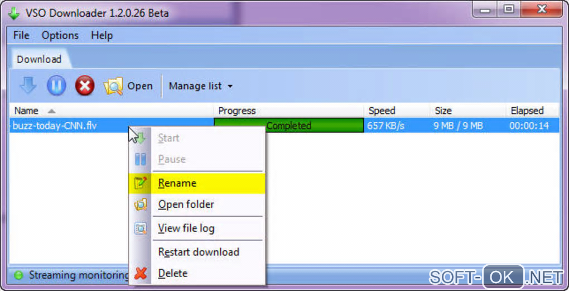569x291 pixels.
Task: Open the Help menu
Action: [102, 35]
